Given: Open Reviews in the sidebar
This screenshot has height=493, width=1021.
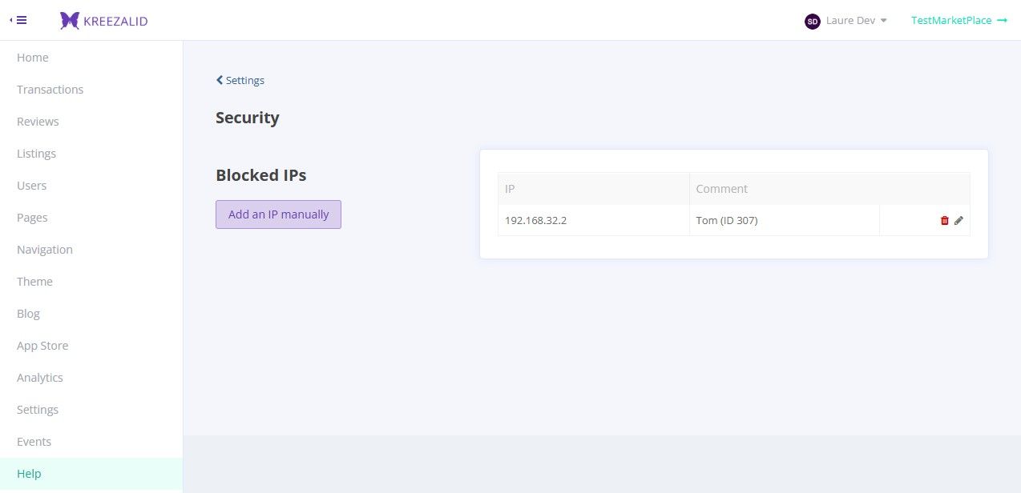Looking at the screenshot, I should click(x=91, y=122).
